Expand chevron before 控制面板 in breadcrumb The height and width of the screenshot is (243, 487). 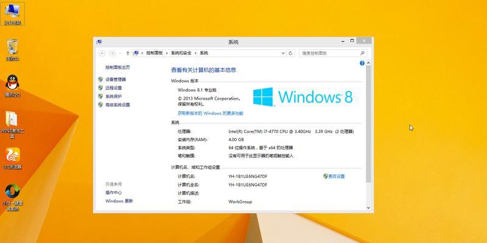coord(142,53)
